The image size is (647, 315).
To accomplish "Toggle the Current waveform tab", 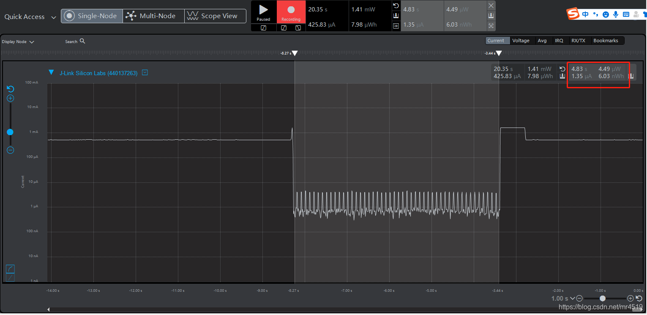I will pos(497,41).
